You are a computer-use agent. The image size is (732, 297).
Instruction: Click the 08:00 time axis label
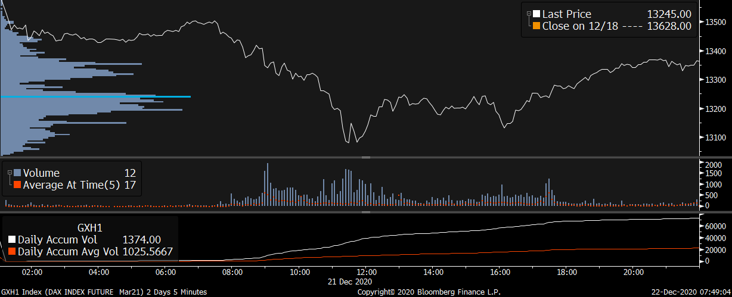tap(232, 273)
